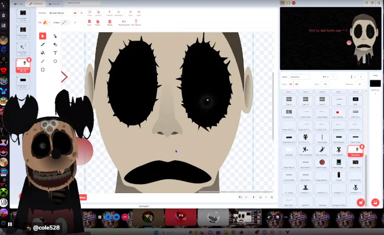Select the Circle tool
This screenshot has height=235, width=384.
click(55, 61)
